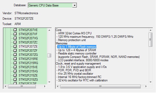Click description pane scroll up arrow
Image resolution: width=156 pixels, height=93 pixels.
tap(151, 30)
